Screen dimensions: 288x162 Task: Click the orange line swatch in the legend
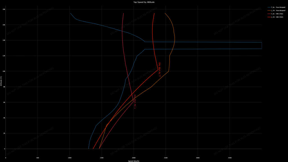click(269, 10)
